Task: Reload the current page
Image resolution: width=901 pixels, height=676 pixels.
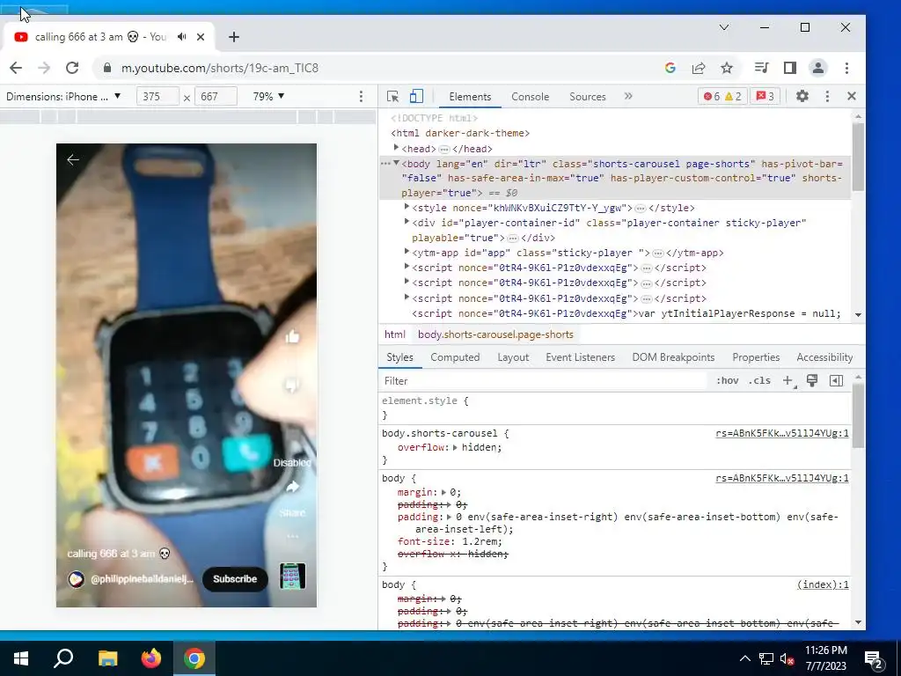Action: (72, 68)
